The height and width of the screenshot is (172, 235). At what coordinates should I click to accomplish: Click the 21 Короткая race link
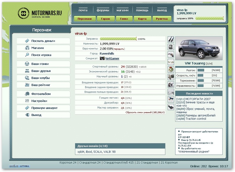click(x=169, y=163)
